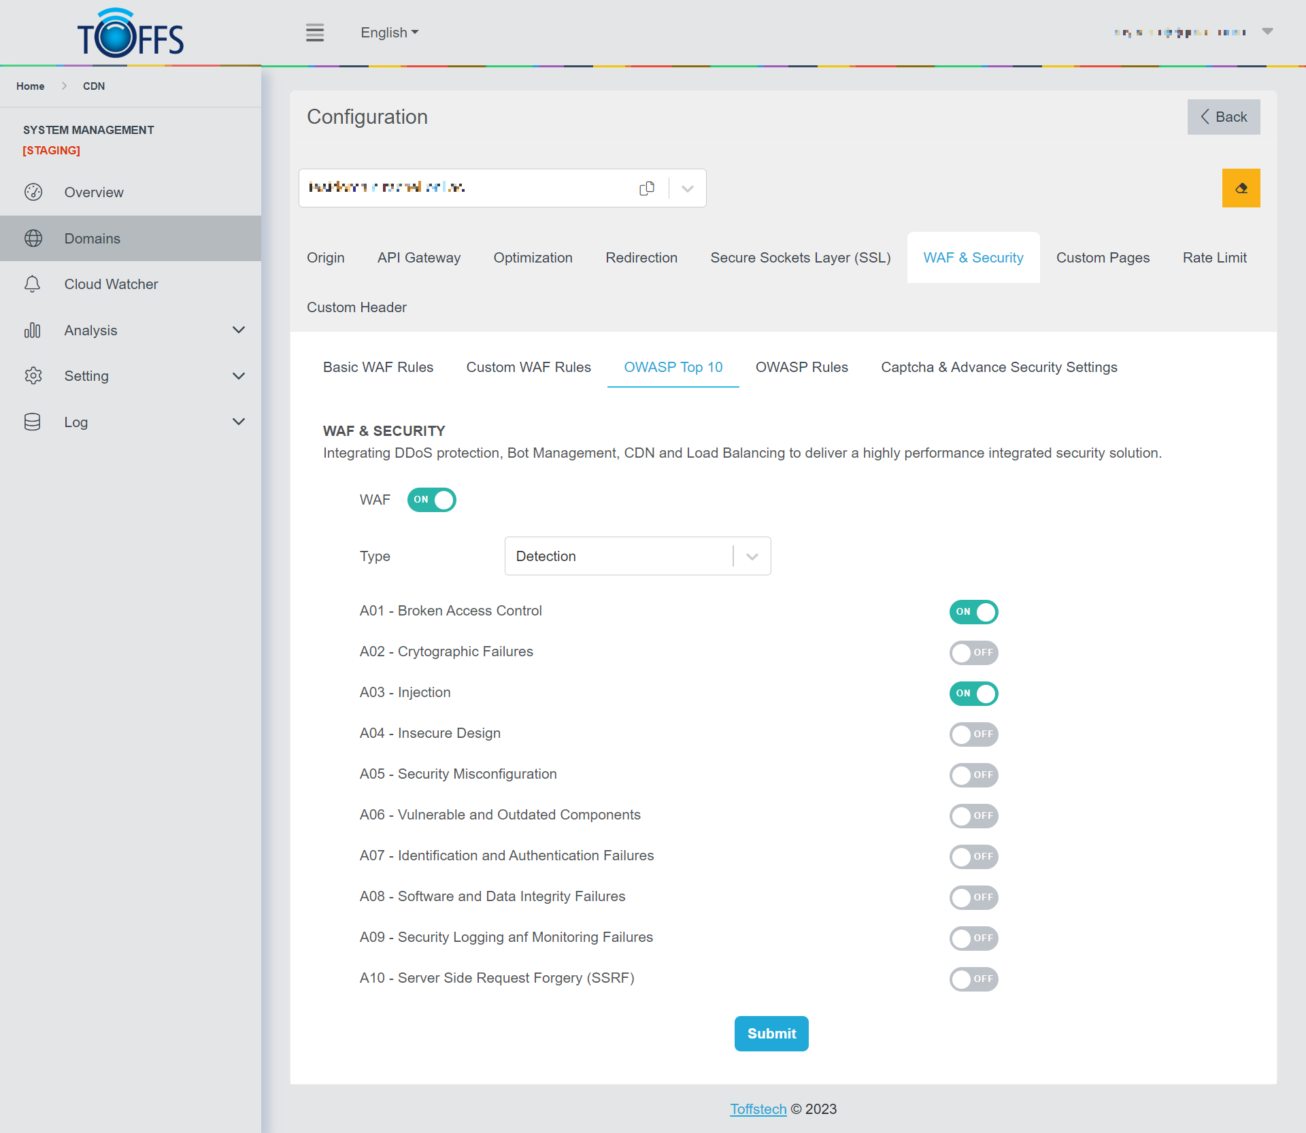Click the copy domain icon
The image size is (1306, 1133).
[x=646, y=188]
